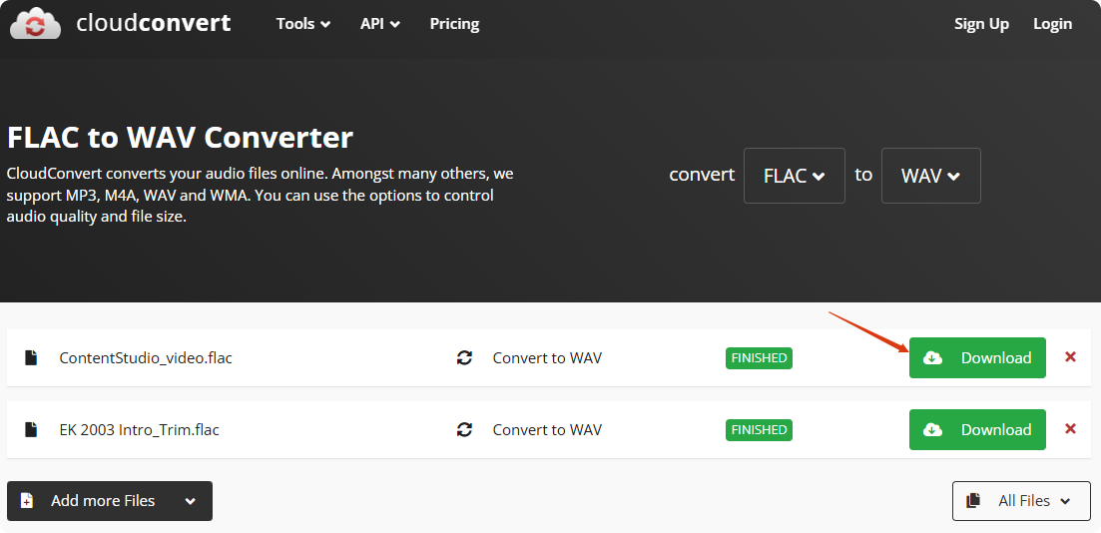
Task: Click the Sign Up link
Action: point(981,24)
